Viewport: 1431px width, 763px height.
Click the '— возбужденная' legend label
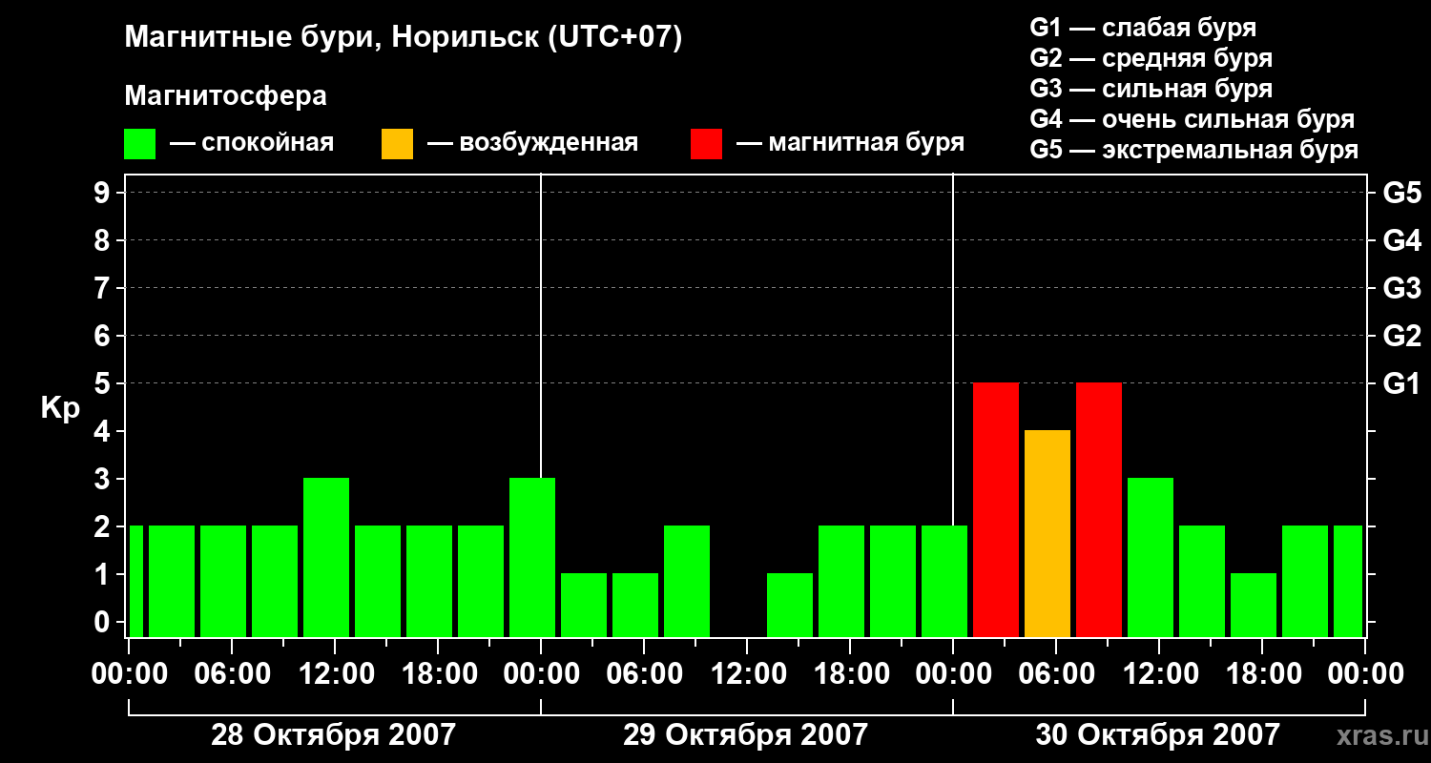tap(532, 143)
